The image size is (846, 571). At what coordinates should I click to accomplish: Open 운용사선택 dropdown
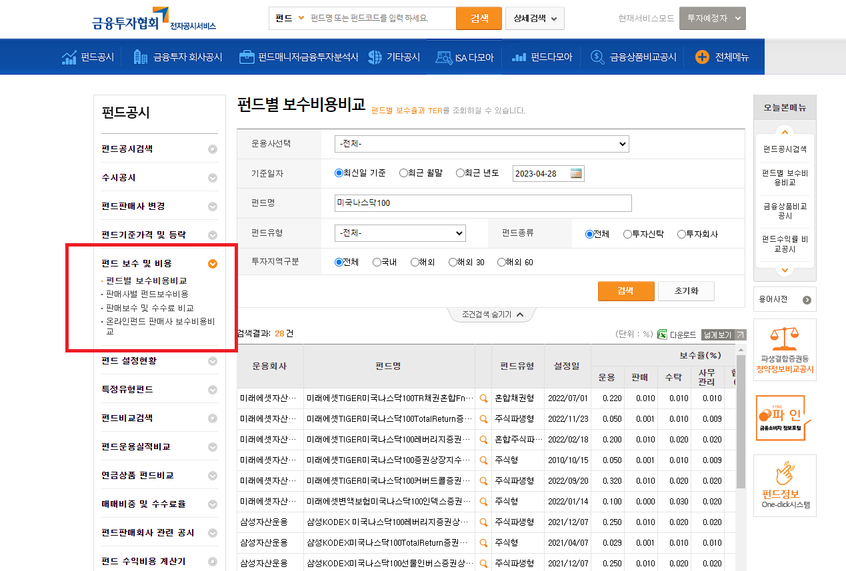tap(482, 144)
